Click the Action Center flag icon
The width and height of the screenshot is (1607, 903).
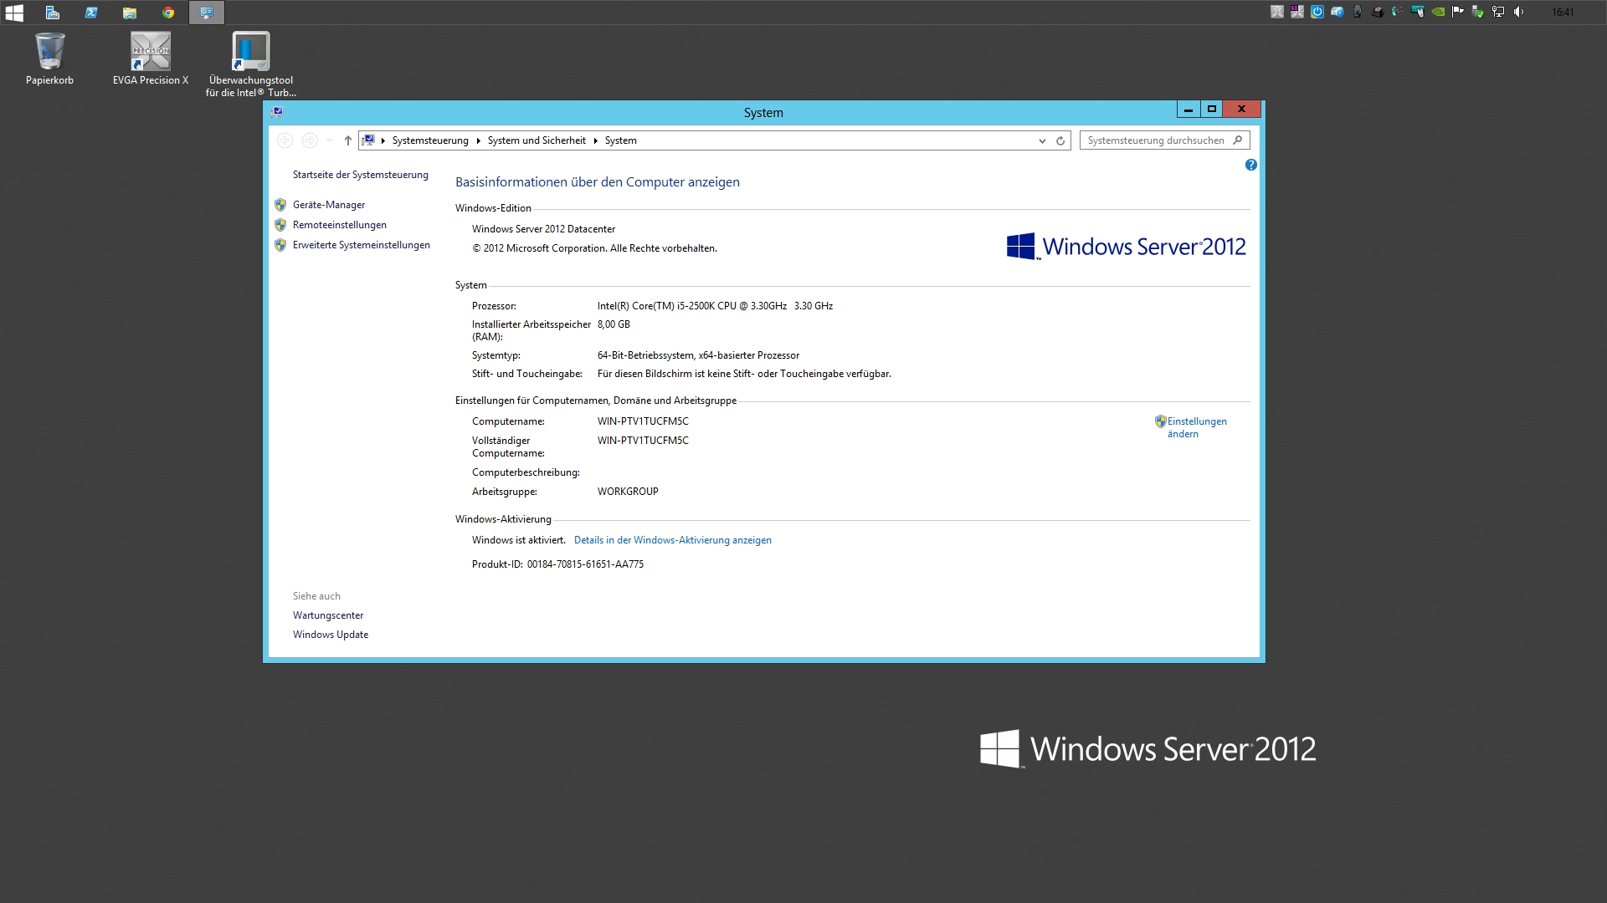tap(1458, 12)
